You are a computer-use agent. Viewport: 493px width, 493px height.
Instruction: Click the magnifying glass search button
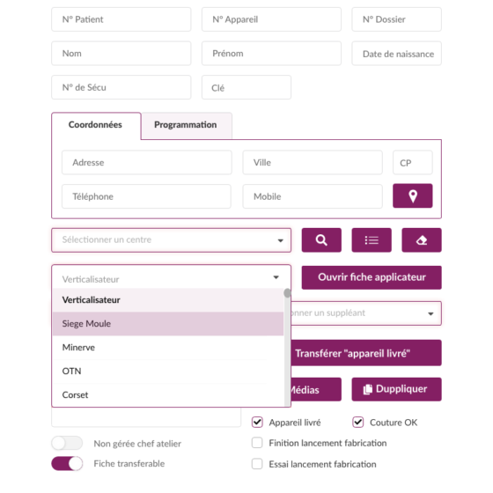(321, 240)
